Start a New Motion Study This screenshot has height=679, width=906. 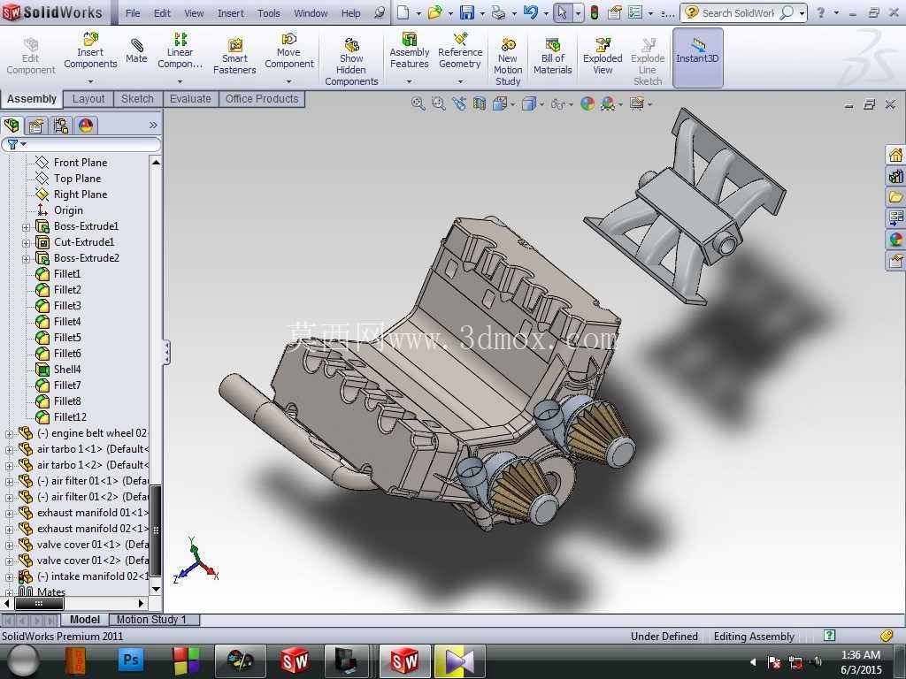pos(508,62)
